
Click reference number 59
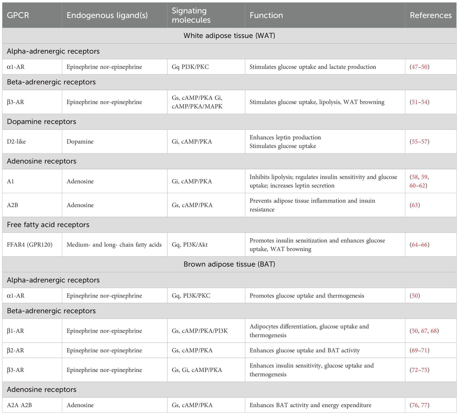click(x=424, y=177)
